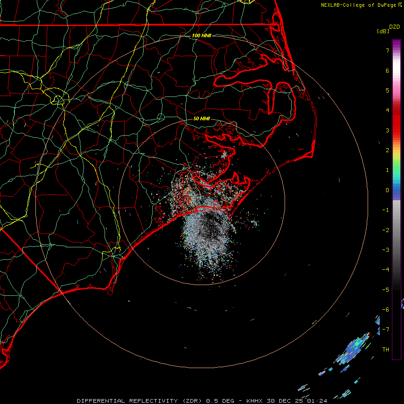
Task: Click the DZD legend title
Action: click(x=395, y=27)
